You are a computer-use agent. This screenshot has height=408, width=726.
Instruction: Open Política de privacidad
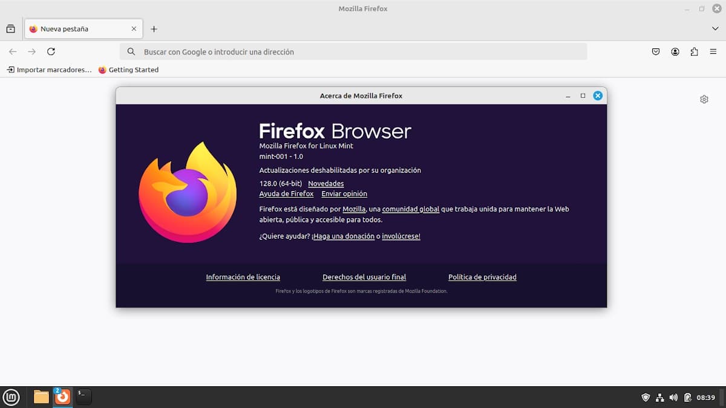pyautogui.click(x=482, y=277)
